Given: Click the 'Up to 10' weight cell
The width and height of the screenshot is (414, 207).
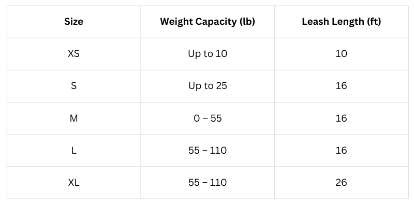Looking at the screenshot, I should point(208,54).
